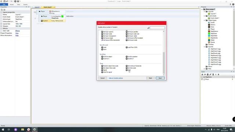Click the Project Properties View link

click(x=17, y=33)
